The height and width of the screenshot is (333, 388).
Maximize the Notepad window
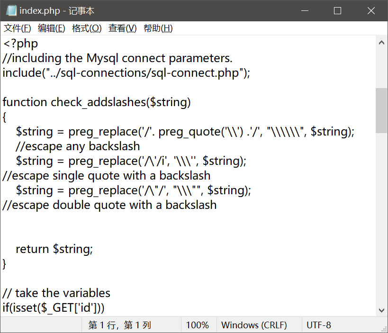click(x=337, y=11)
